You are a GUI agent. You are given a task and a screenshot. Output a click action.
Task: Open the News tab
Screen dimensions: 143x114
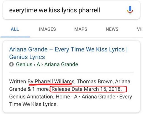pos(112,29)
